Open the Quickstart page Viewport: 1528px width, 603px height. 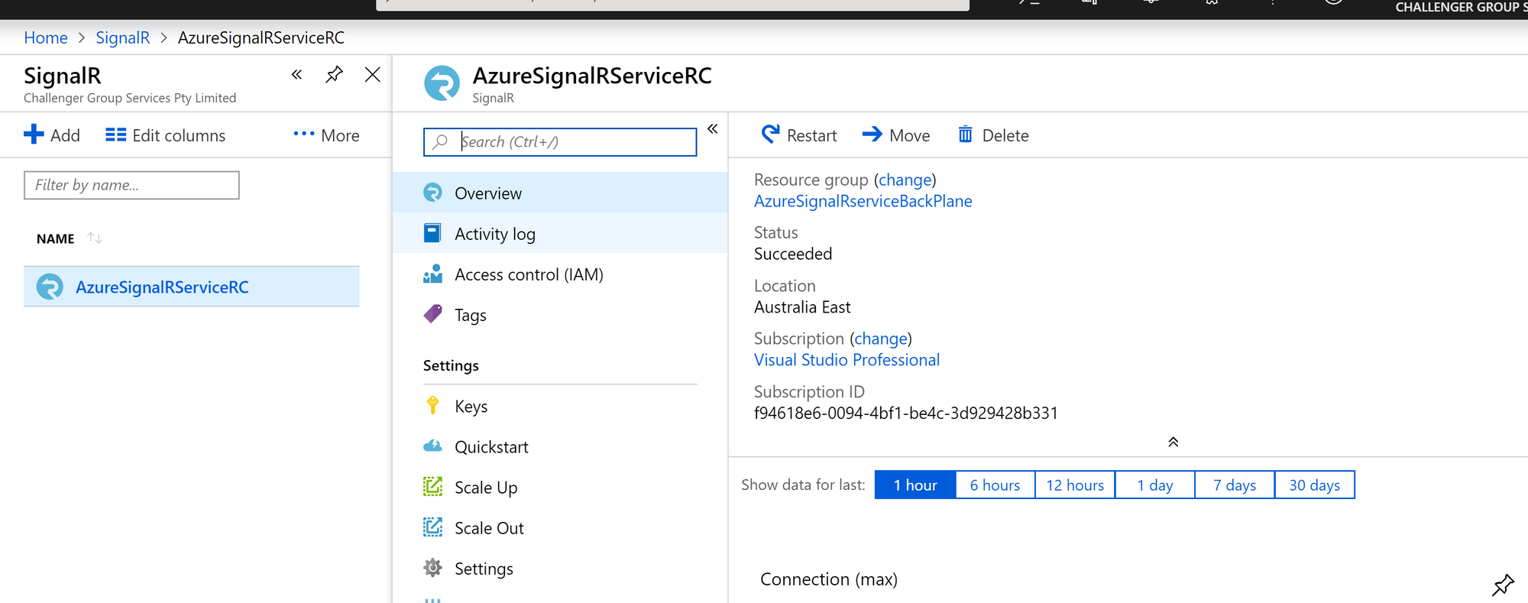[560, 446]
